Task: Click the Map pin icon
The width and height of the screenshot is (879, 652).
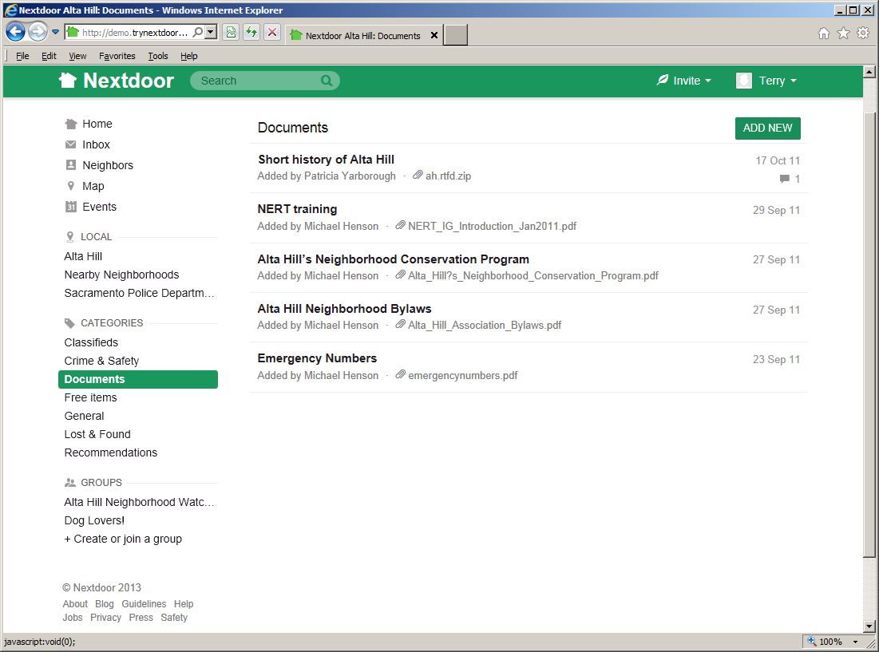Action: (70, 186)
